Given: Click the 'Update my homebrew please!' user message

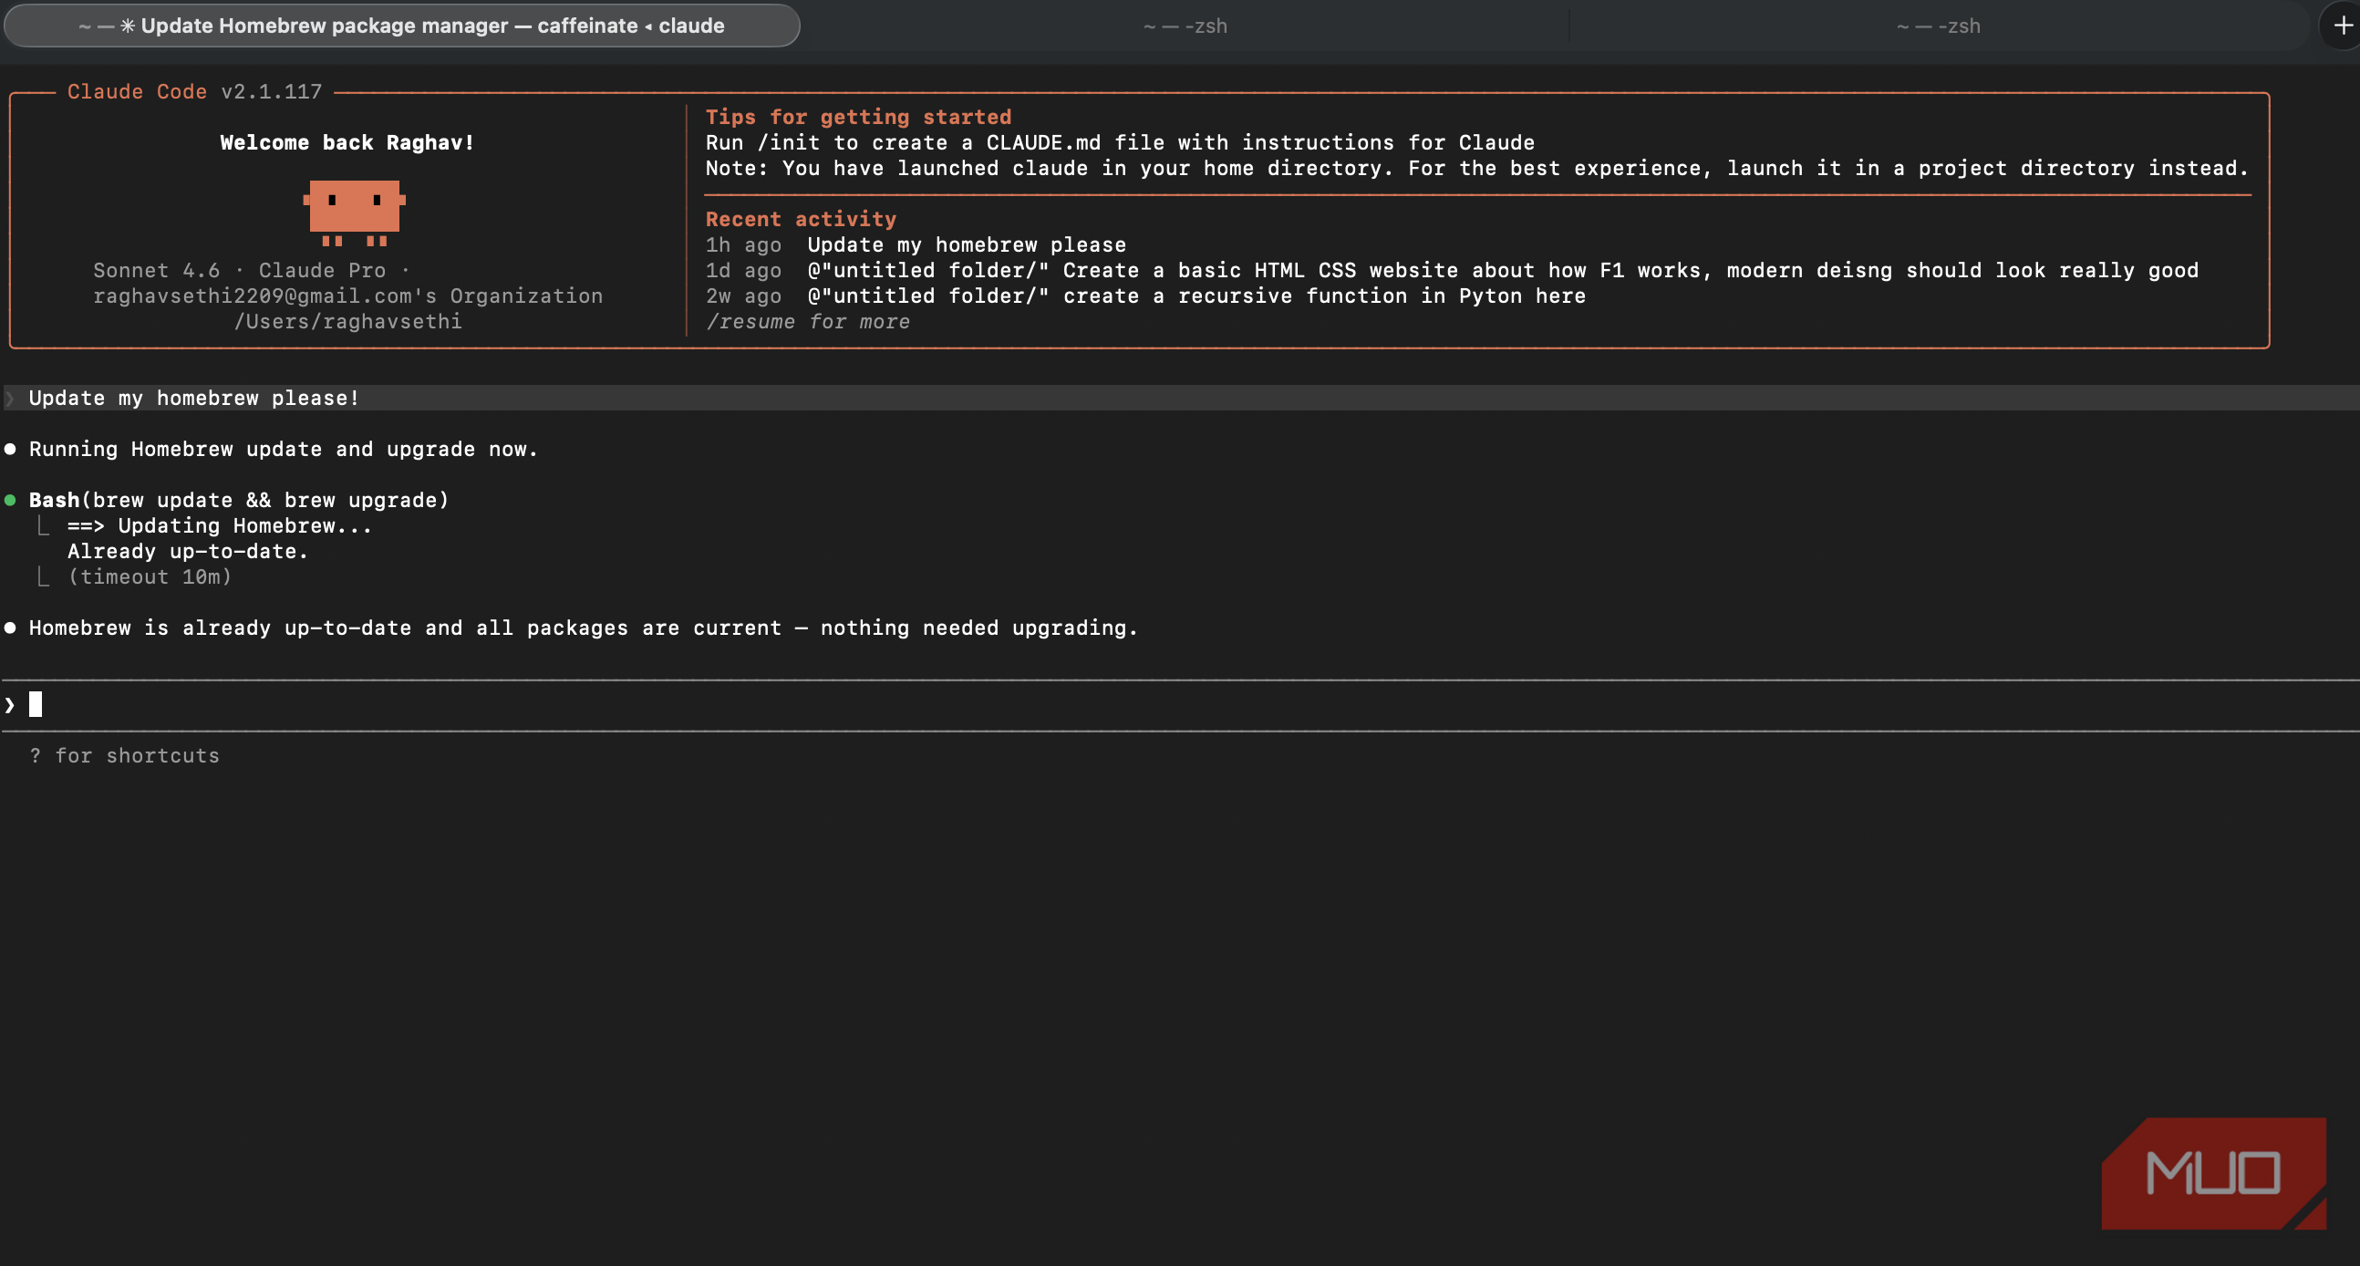Looking at the screenshot, I should [x=194, y=398].
